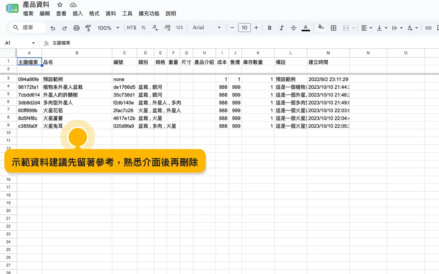Format as percent
The image size is (439, 274).
pos(143,28)
